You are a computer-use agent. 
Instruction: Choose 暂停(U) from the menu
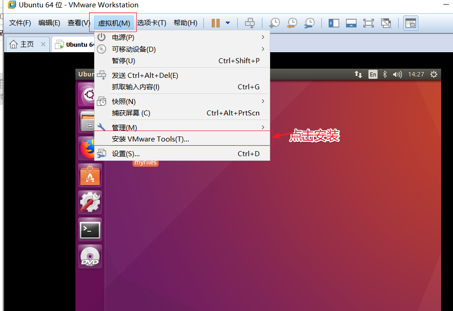(x=182, y=61)
